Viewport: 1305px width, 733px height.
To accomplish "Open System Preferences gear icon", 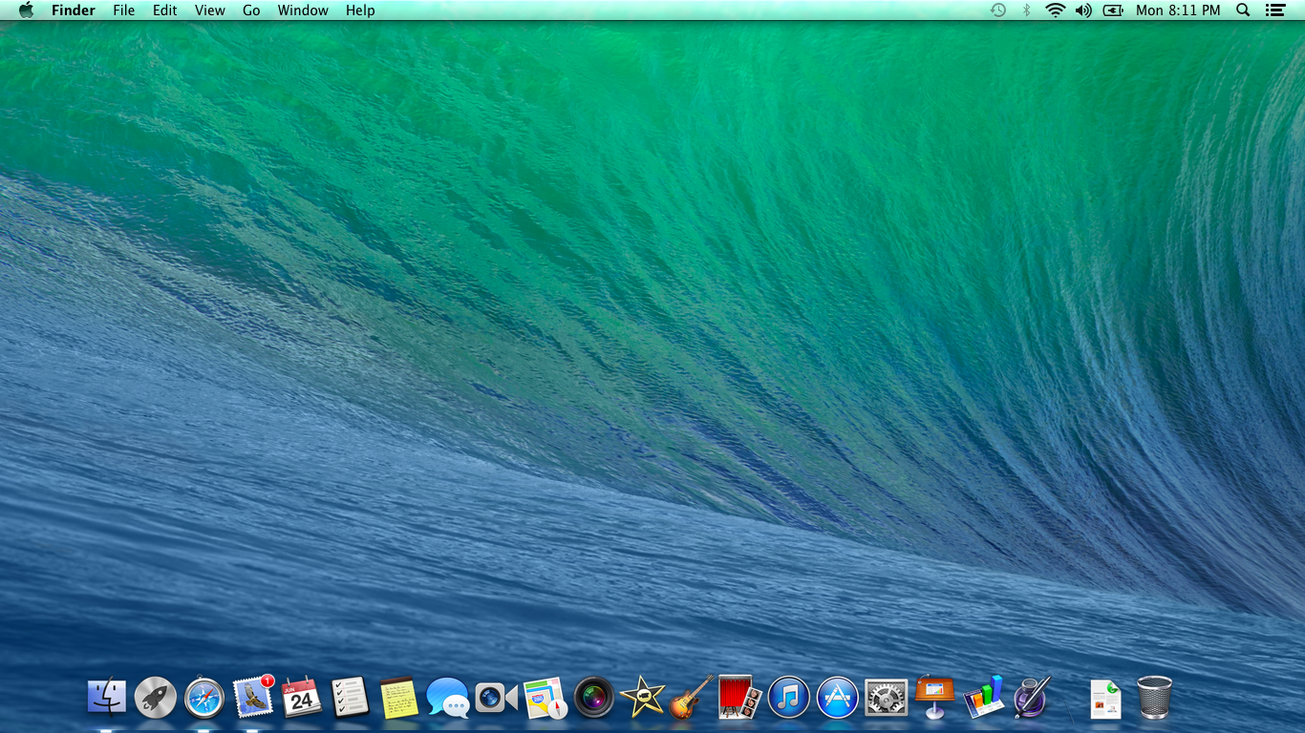I will (x=887, y=698).
